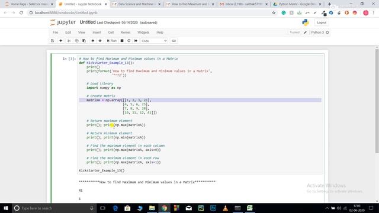This screenshot has width=379, height=213.
Task: Click the np.min(matrixA) print line
Action: [116, 137]
